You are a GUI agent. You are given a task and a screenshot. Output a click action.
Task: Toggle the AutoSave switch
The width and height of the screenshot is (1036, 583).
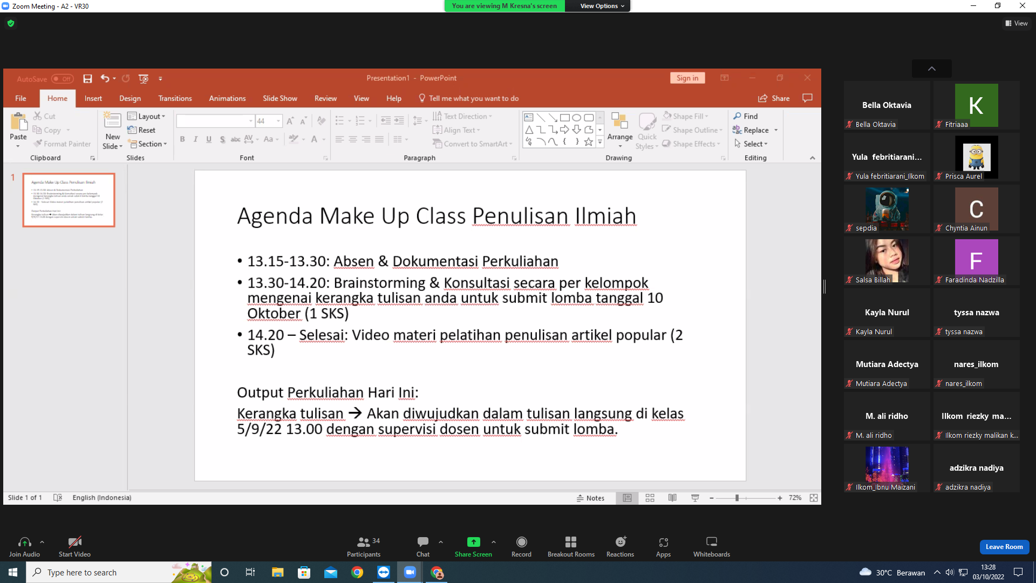pyautogui.click(x=63, y=79)
